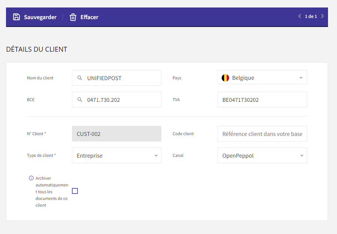Click the 'Archiver automatiquement tous les documents' label
Image resolution: width=337 pixels, height=234 pixels.
52,192
